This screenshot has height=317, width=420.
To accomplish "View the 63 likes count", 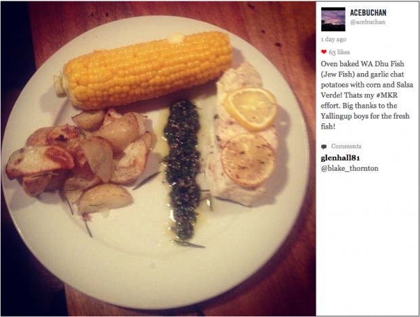I will pyautogui.click(x=339, y=52).
